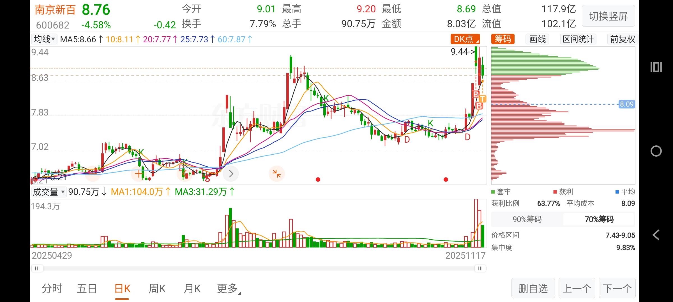Click the collapse arrows circle icon

coord(276,174)
